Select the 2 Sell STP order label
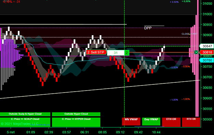 [x=96, y=52]
